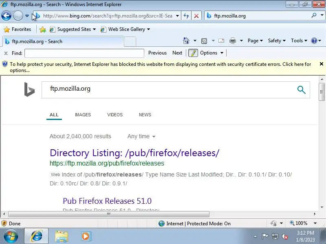Click the horizontal scrollbar thumb
The height and width of the screenshot is (244, 326).
(109, 214)
